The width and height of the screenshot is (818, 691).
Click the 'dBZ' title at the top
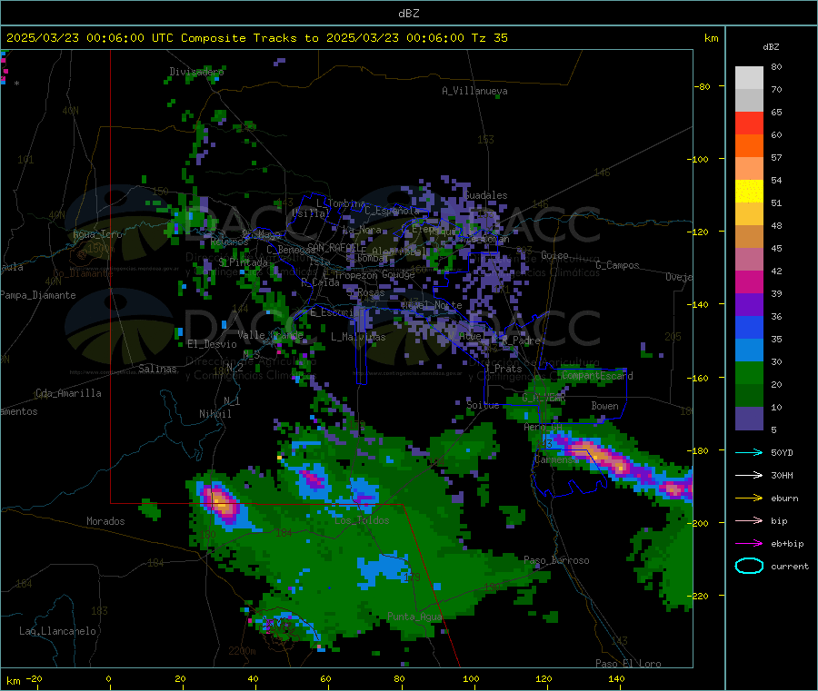tap(408, 14)
